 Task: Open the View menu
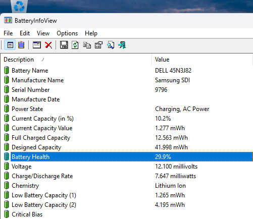pyautogui.click(x=43, y=33)
